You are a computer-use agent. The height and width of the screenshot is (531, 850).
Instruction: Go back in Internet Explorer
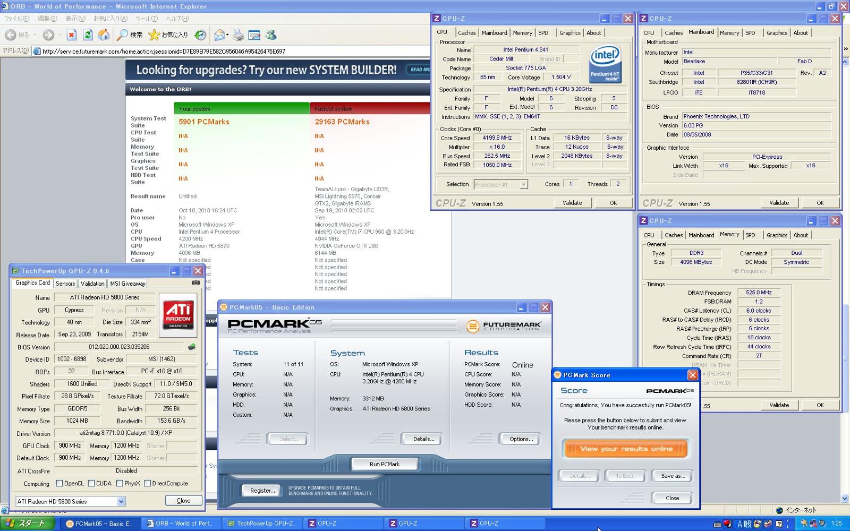pos(16,35)
